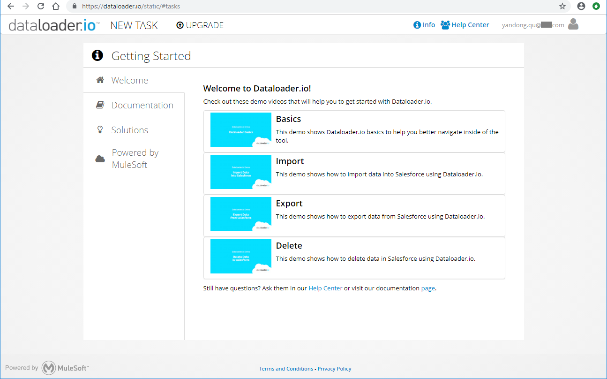Click the green browser update icon
This screenshot has height=379, width=607.
[x=596, y=7]
